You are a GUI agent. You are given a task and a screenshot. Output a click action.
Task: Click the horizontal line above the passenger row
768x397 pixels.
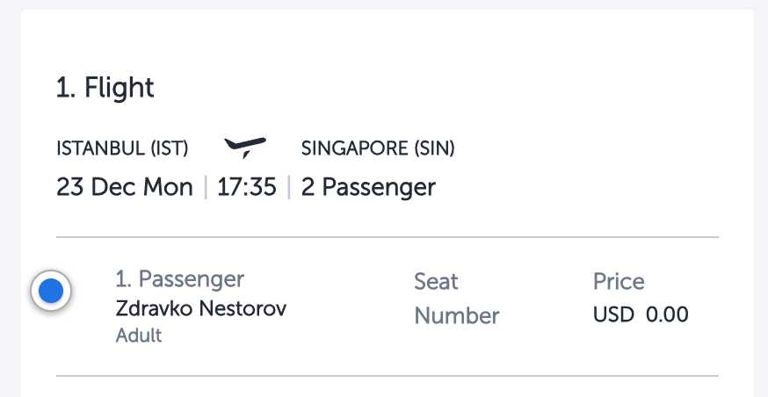coord(388,237)
